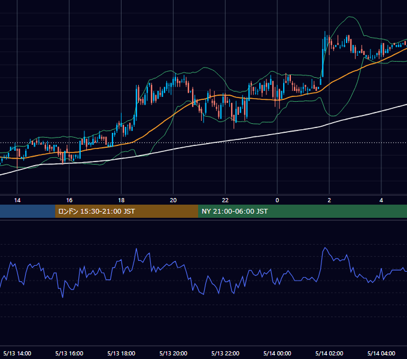Screen dimensions: 407x359
Task: Click the 5/13 18:00 time label
Action: point(122,353)
